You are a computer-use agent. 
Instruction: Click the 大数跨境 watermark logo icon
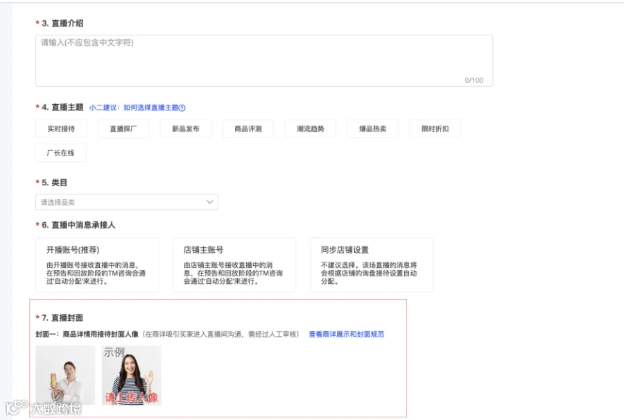tap(17, 408)
